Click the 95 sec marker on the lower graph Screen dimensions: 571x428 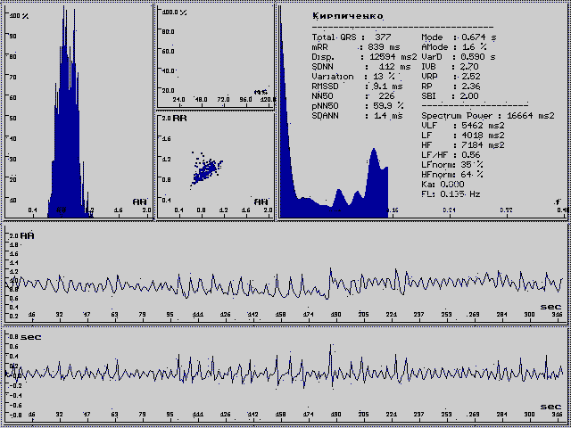[x=170, y=416]
